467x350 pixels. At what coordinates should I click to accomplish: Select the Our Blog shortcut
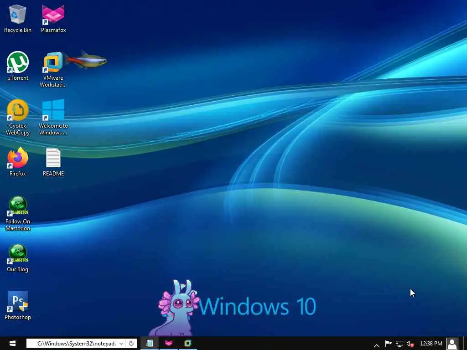click(x=18, y=258)
